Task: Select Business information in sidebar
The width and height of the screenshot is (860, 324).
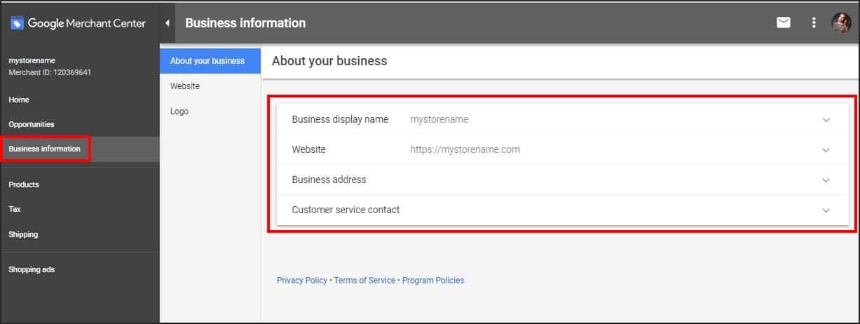Action: [x=45, y=149]
